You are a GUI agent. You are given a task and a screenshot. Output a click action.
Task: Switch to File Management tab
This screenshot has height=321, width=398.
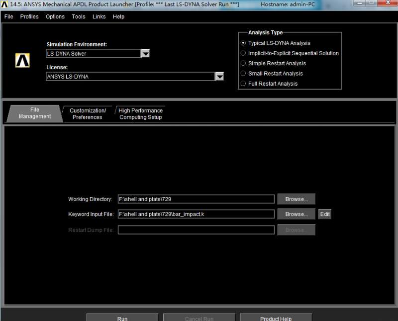point(35,113)
